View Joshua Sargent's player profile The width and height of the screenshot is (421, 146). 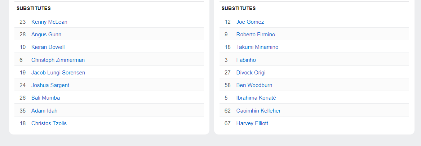click(50, 85)
